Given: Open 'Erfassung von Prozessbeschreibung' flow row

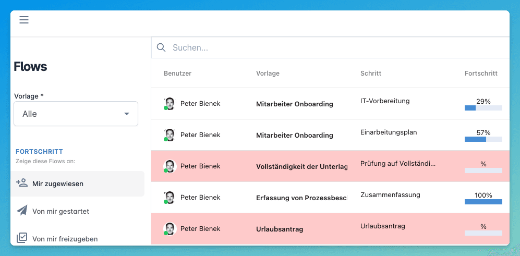Looking at the screenshot, I should [301, 198].
